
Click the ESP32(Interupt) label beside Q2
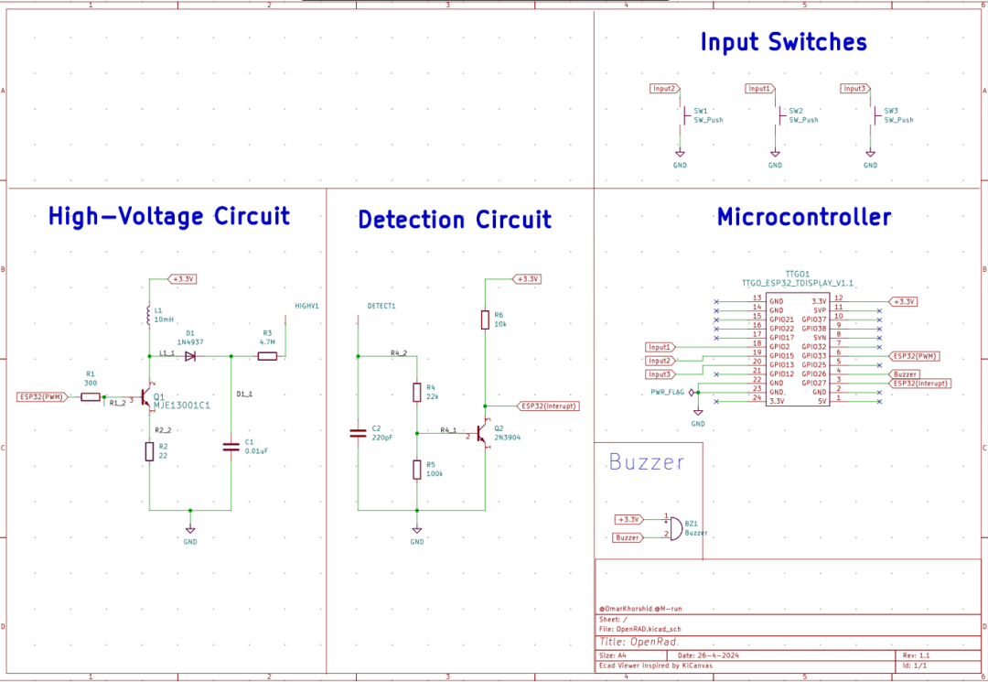click(548, 406)
